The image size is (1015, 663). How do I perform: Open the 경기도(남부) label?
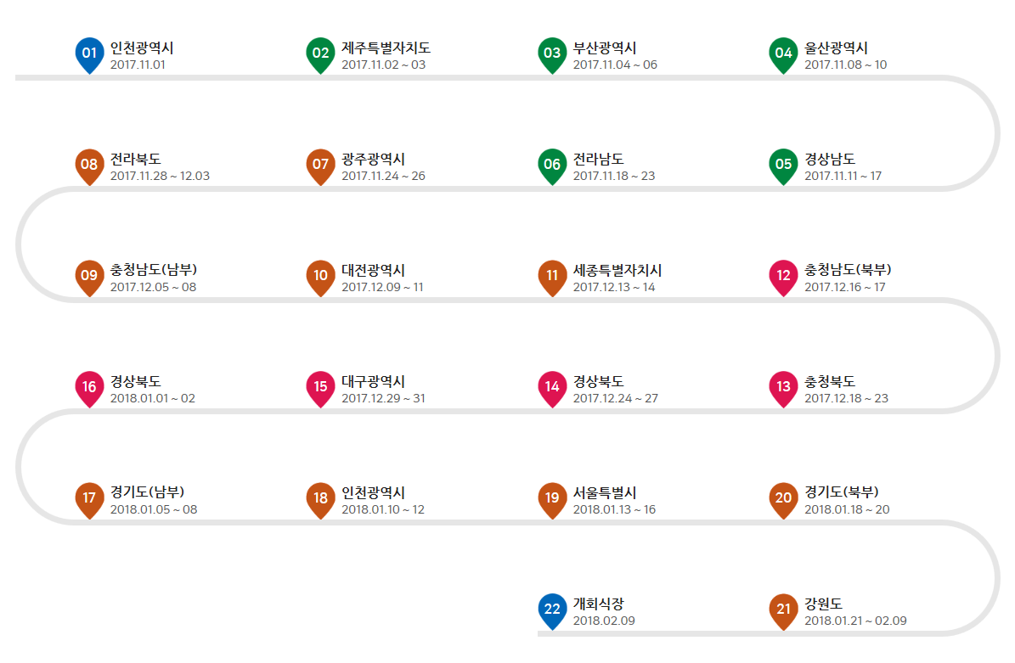tap(147, 492)
